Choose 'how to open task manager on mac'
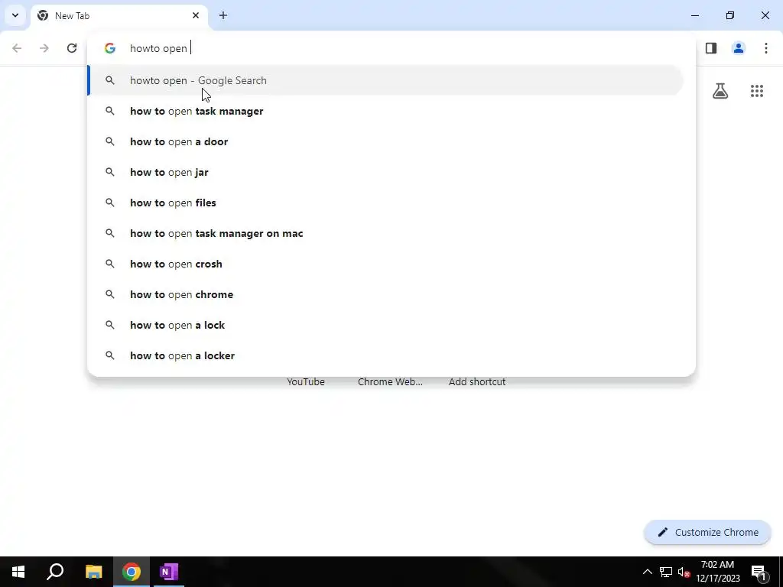The image size is (783, 587). coord(385,233)
